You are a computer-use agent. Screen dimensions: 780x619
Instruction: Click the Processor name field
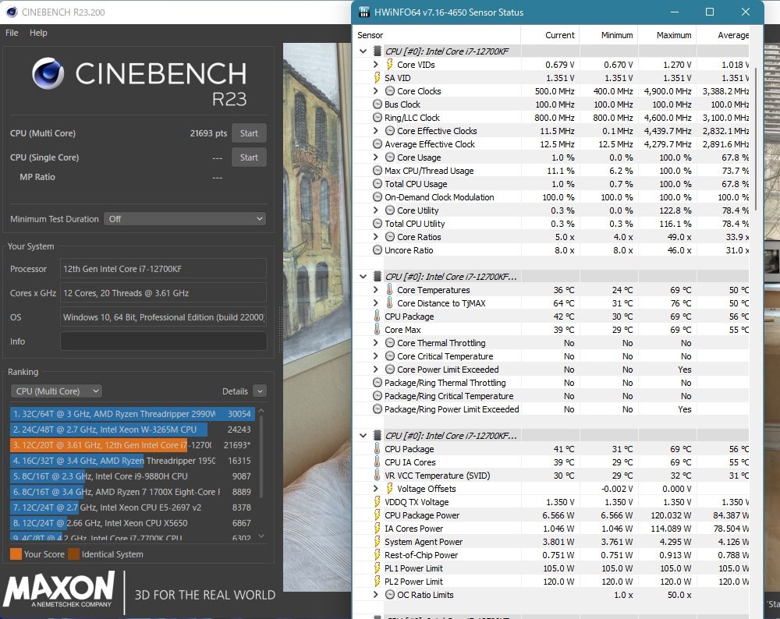pyautogui.click(x=163, y=269)
